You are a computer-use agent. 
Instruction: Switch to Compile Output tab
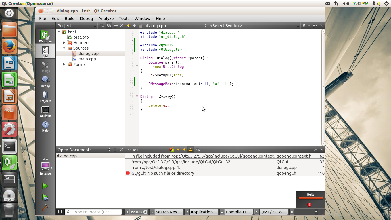click(x=236, y=212)
